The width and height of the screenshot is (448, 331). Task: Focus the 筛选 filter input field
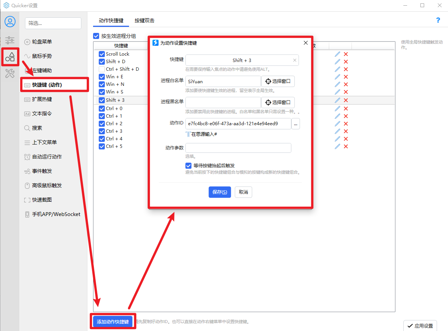point(53,23)
